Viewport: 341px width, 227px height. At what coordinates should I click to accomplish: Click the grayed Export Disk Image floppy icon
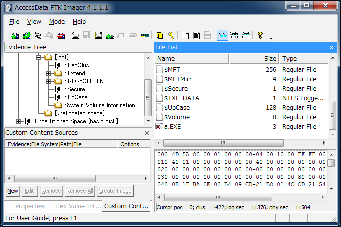86,35
